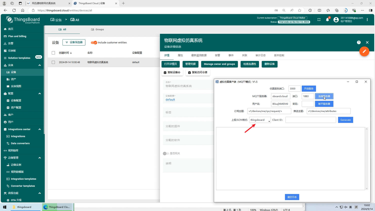Open the Groups tab
Screen dimensions: 375x211
tap(97, 29)
